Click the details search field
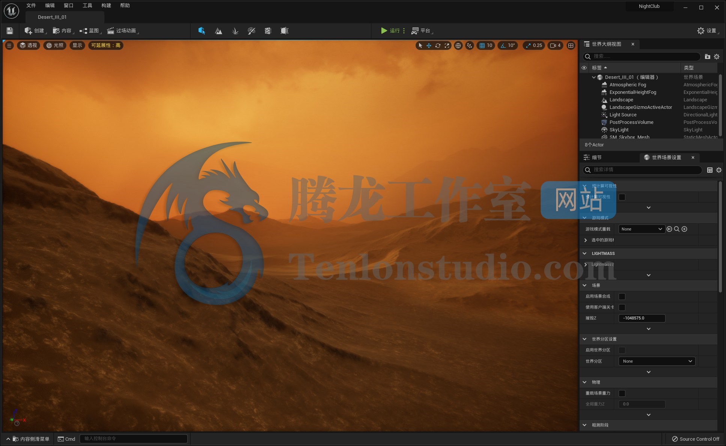The image size is (726, 446). tap(642, 170)
